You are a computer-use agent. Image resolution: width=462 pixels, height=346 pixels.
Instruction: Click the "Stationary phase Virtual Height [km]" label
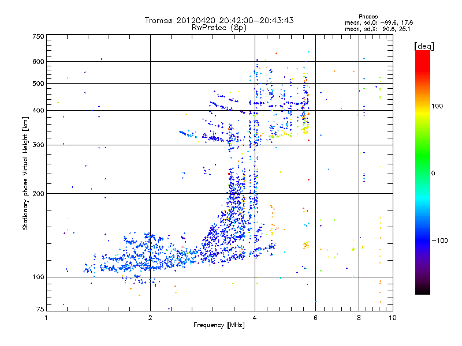25,173
